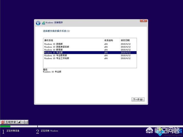Click the green setup progress bar

5,126
